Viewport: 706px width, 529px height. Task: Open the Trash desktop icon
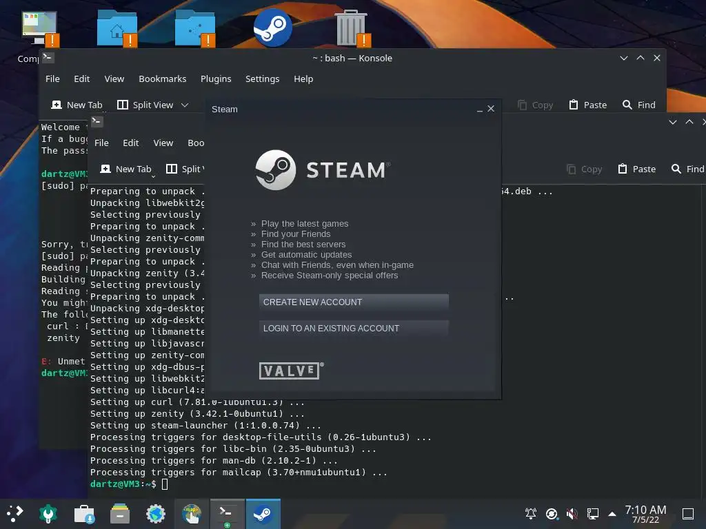[x=351, y=28]
